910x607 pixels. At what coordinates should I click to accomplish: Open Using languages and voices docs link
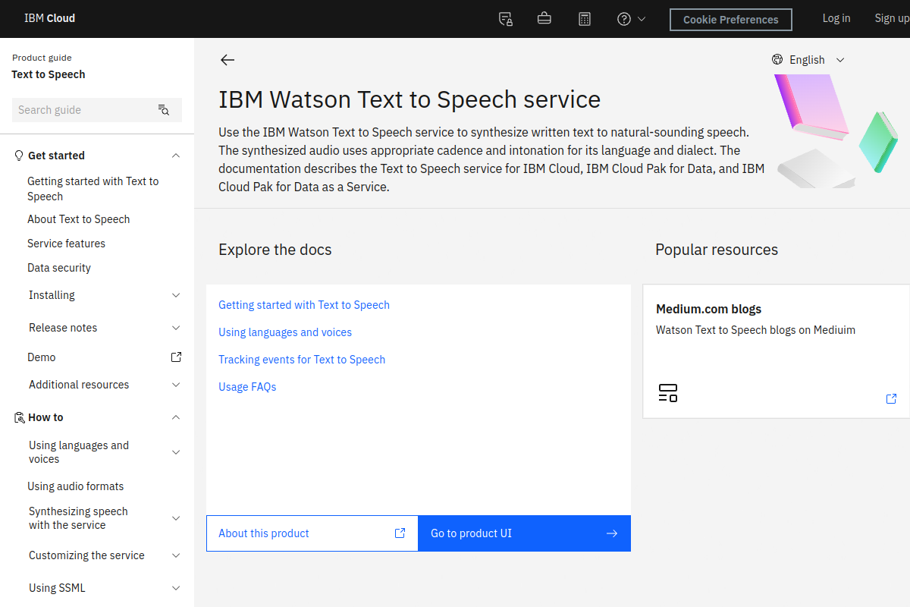point(285,332)
